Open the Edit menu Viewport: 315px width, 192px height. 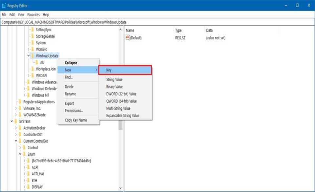tap(12, 15)
